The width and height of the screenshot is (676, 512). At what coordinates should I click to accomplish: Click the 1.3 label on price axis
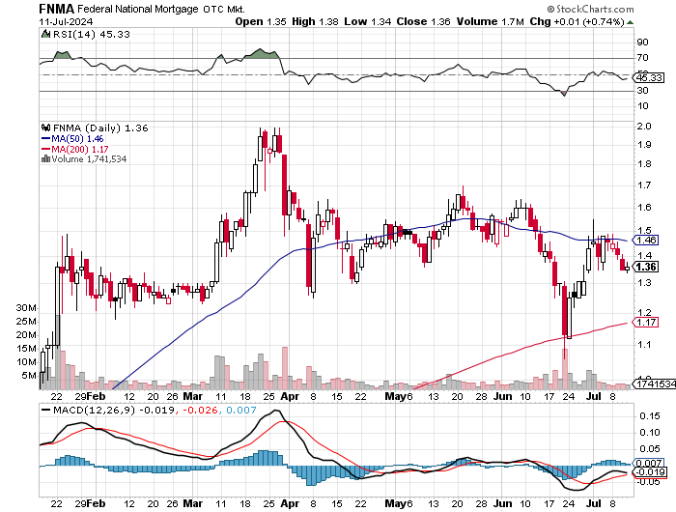pyautogui.click(x=644, y=283)
